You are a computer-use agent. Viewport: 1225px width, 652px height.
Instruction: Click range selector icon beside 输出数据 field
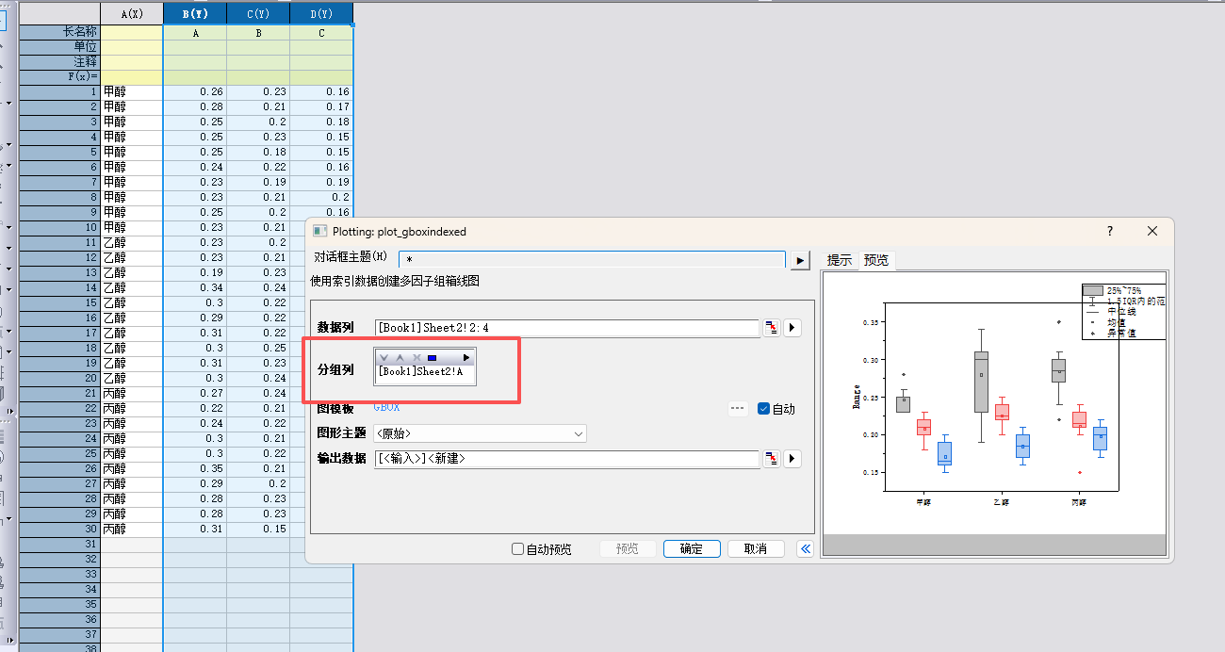pos(772,459)
